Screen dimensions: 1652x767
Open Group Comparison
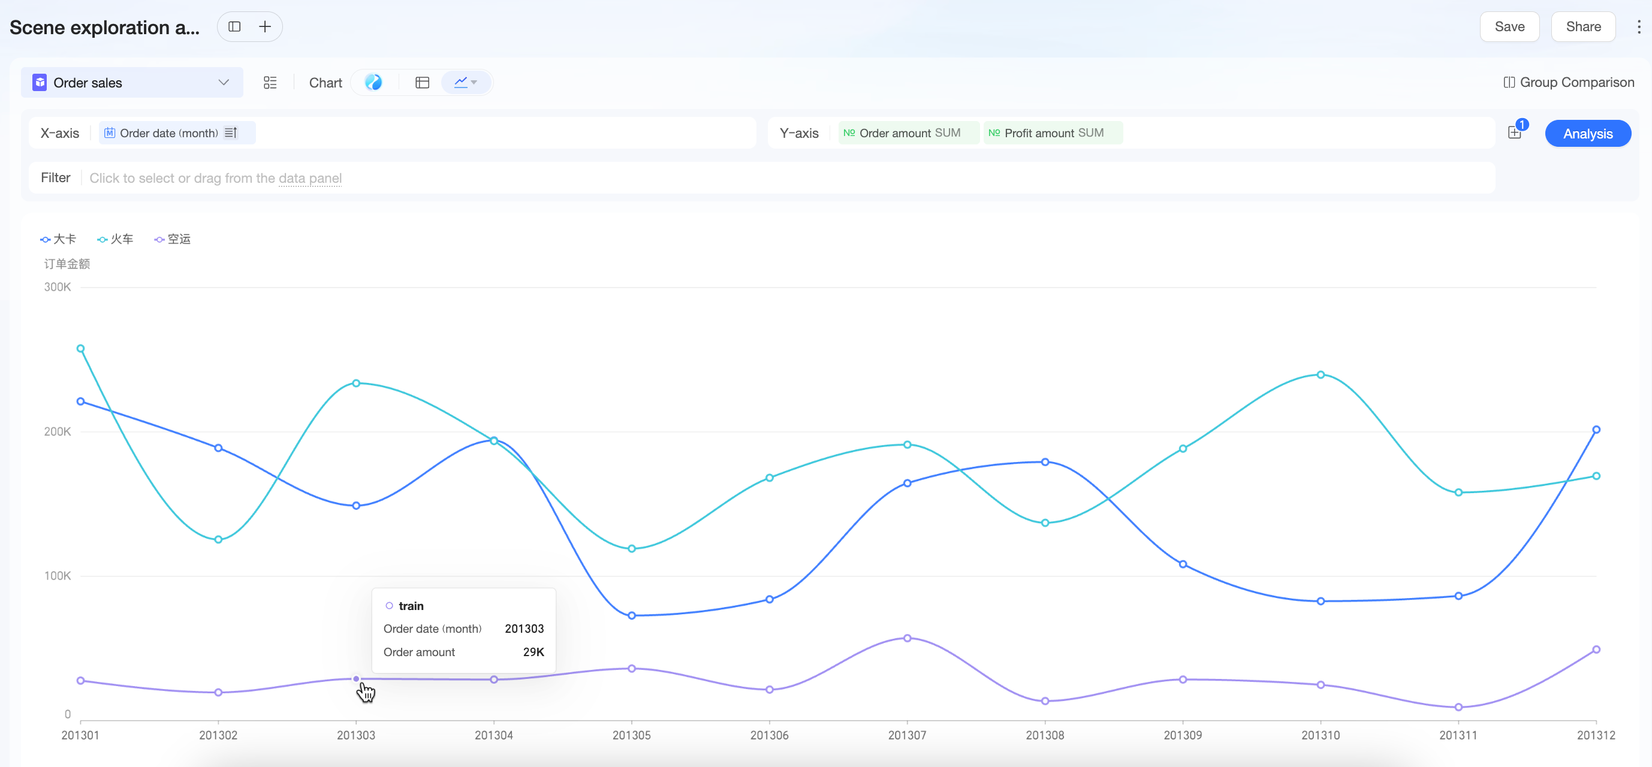[x=1569, y=83]
